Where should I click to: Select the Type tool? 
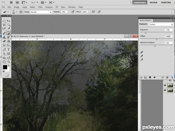click(x=8, y=50)
